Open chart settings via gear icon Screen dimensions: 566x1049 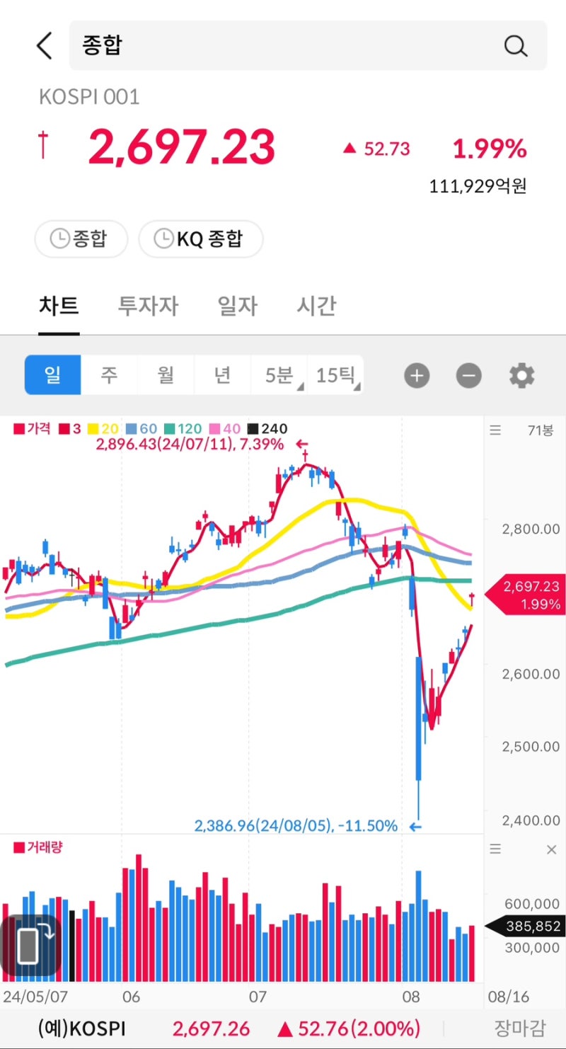[x=521, y=375]
